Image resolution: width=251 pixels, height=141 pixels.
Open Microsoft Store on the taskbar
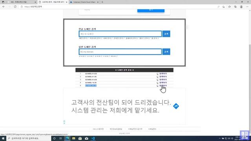tap(80, 138)
